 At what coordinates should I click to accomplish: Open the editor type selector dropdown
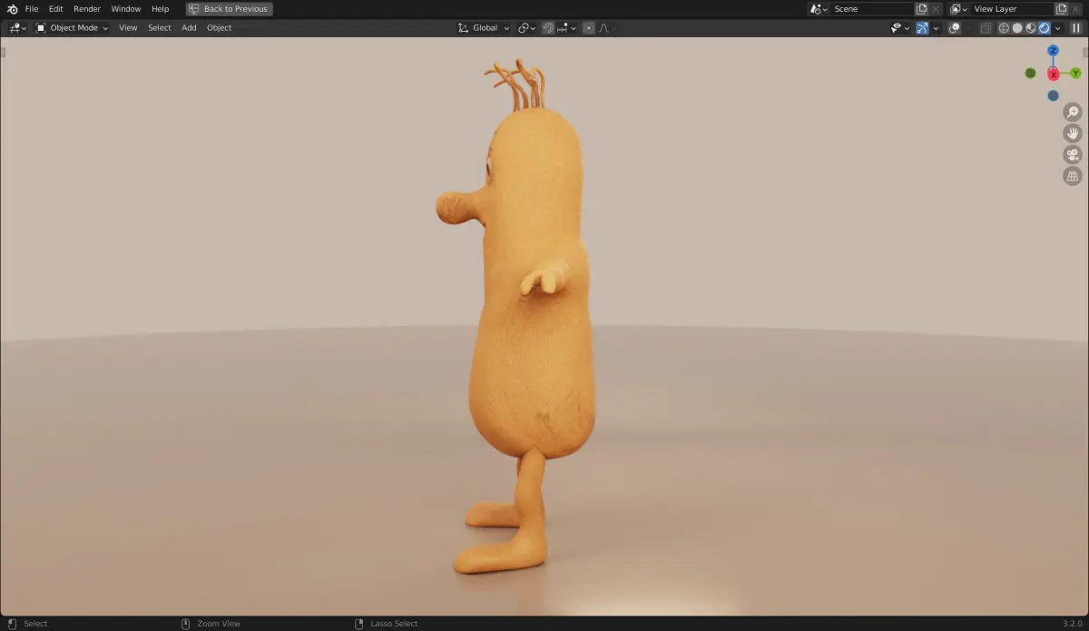[16, 28]
